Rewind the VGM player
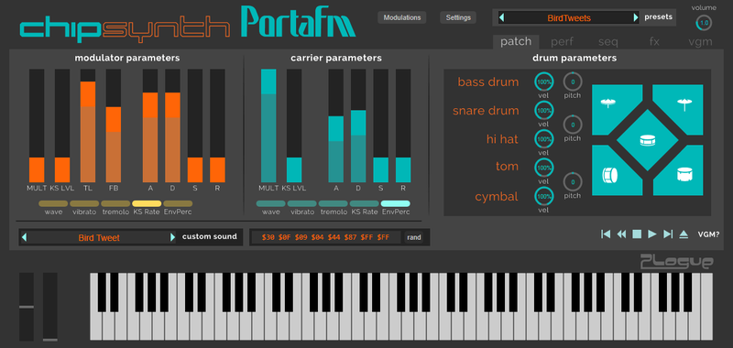 pyautogui.click(x=621, y=234)
